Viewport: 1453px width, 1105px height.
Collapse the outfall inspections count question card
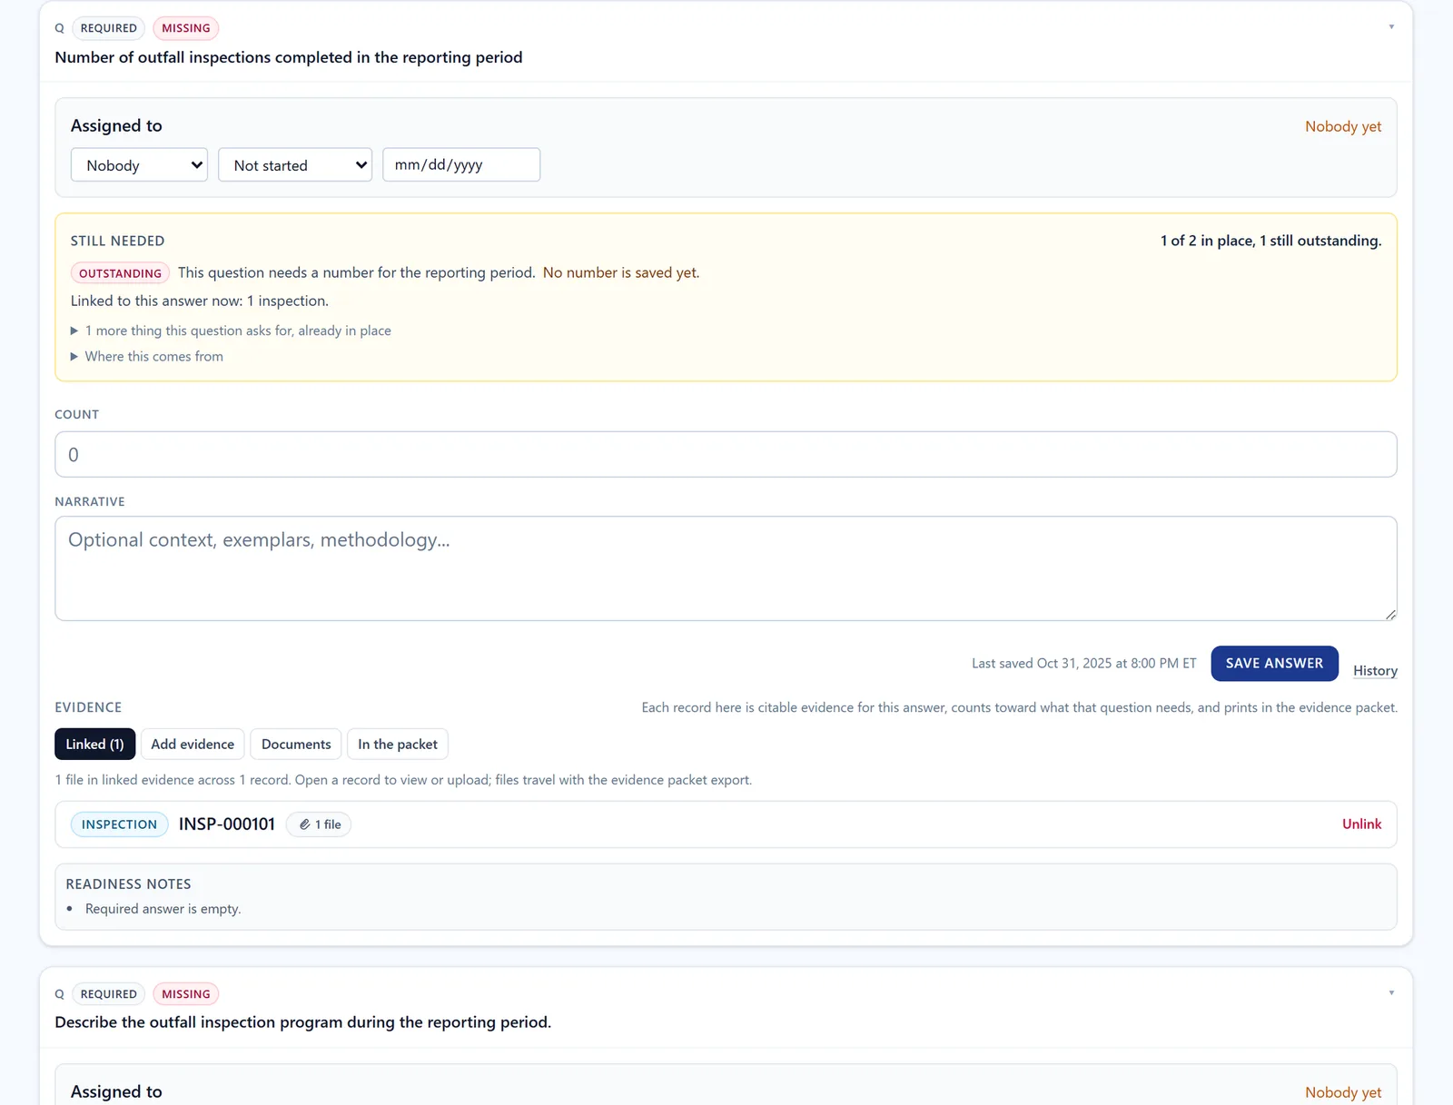point(1390,27)
